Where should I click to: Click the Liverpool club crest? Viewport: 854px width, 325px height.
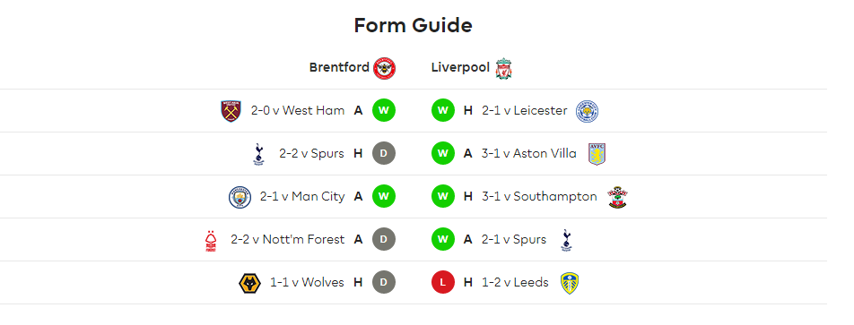point(504,68)
